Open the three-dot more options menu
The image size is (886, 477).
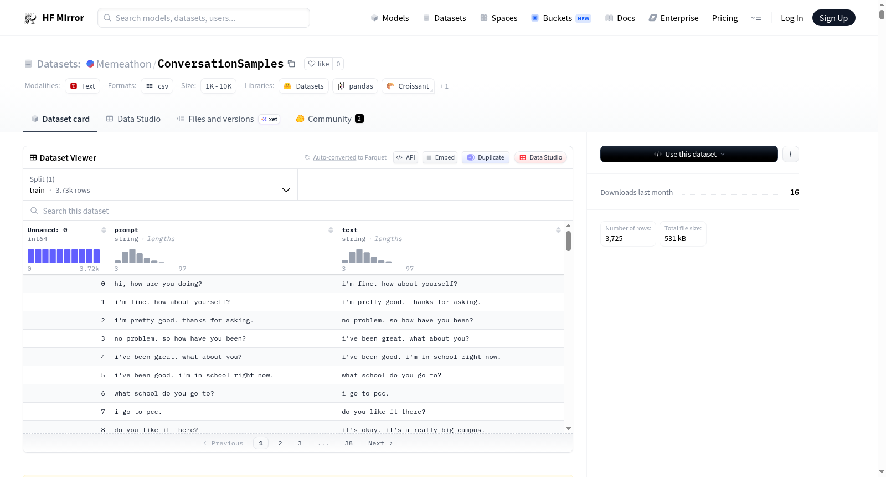coord(791,154)
